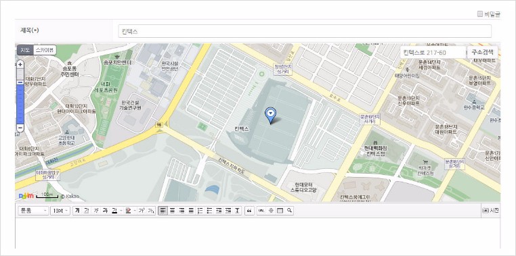Click the 제목 title input field
This screenshot has width=516, height=256.
pos(305,31)
